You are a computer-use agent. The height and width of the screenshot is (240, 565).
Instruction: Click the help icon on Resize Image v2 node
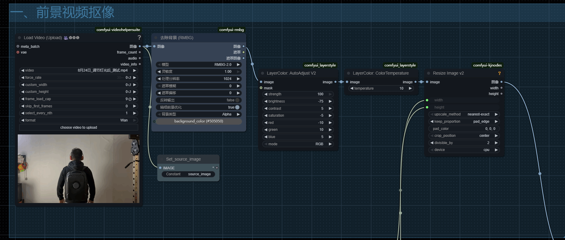tap(499, 73)
